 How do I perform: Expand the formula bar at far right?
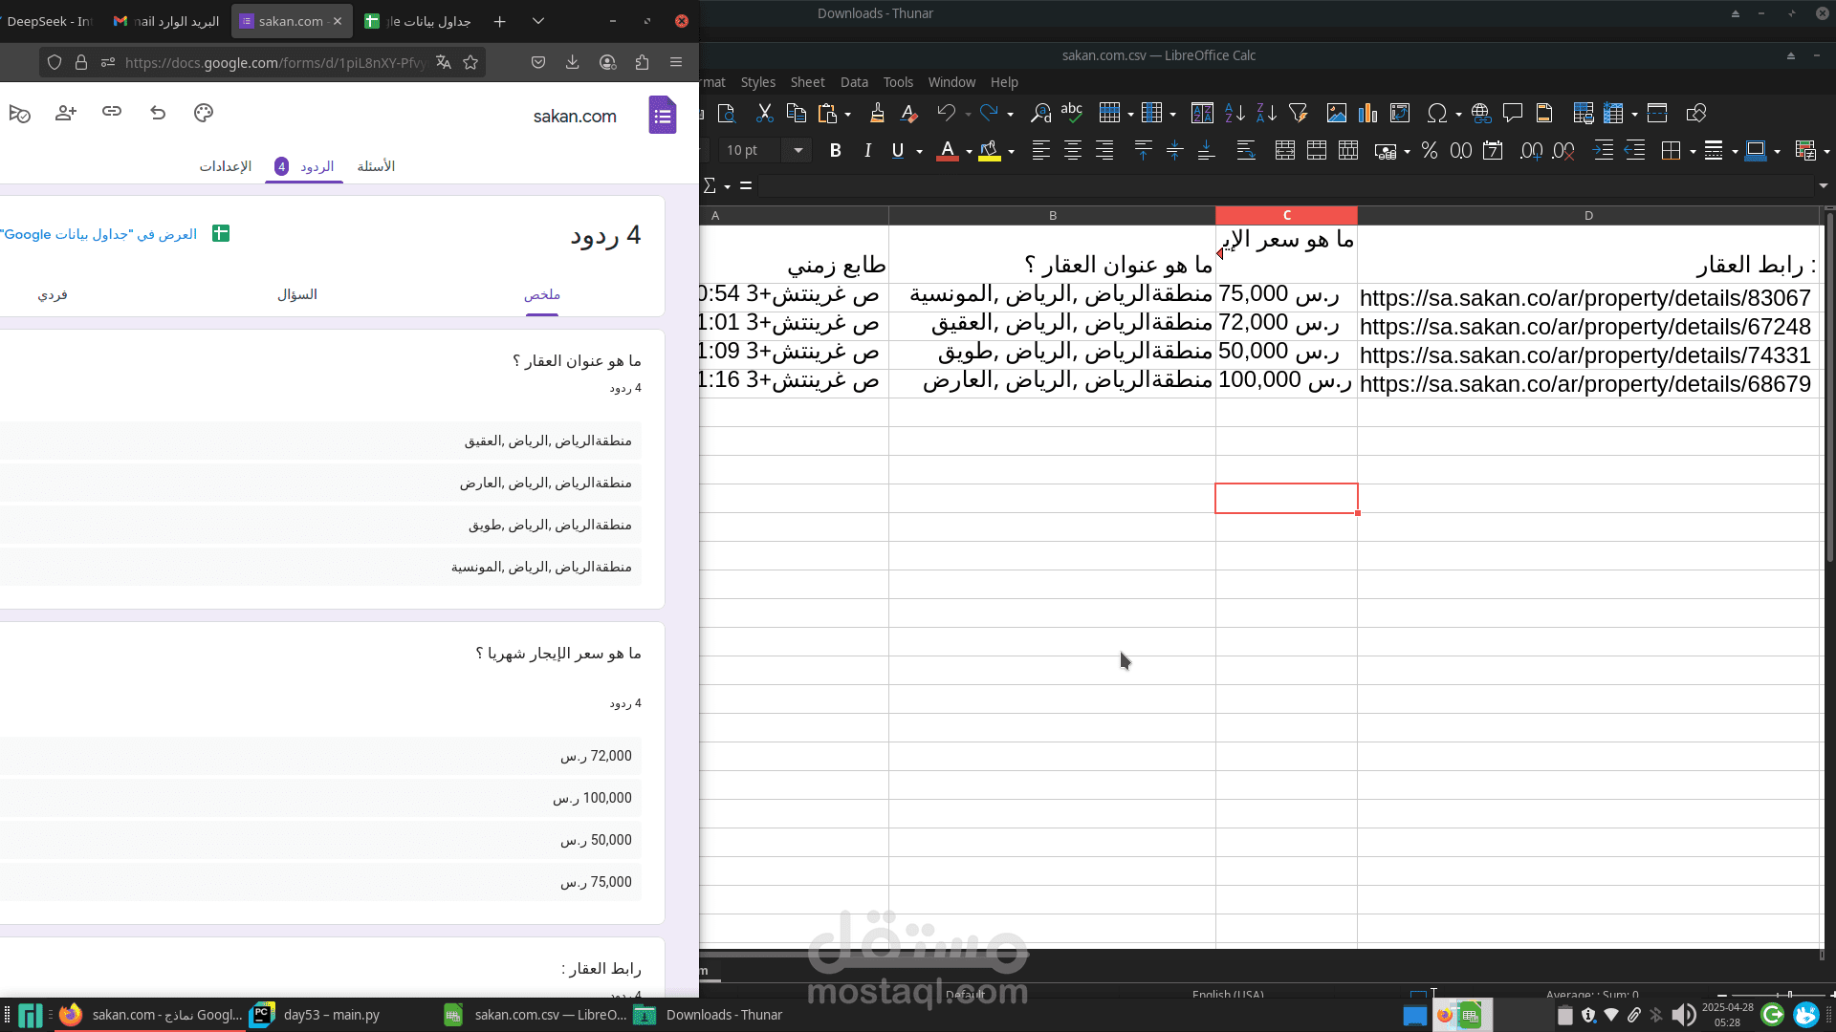point(1824,185)
